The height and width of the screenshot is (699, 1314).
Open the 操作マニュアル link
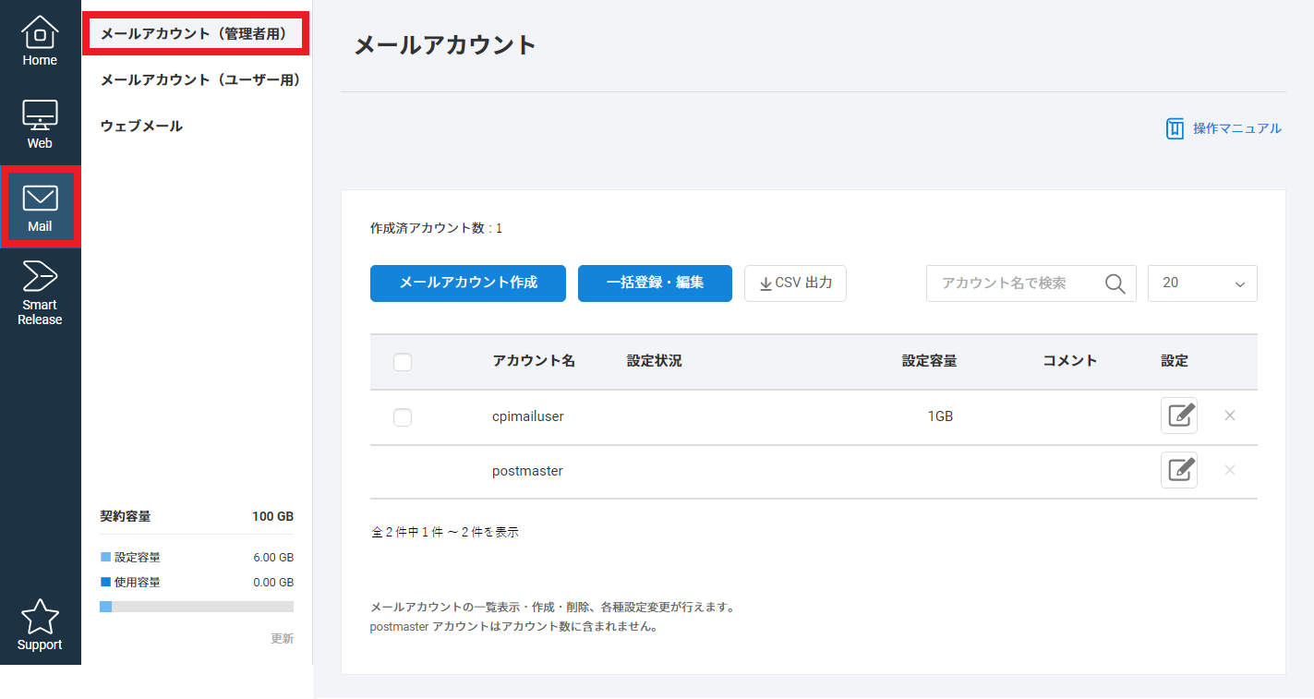point(1224,128)
